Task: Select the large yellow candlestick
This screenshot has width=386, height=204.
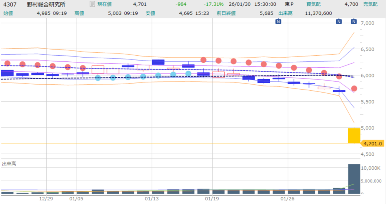Action: pos(354,135)
